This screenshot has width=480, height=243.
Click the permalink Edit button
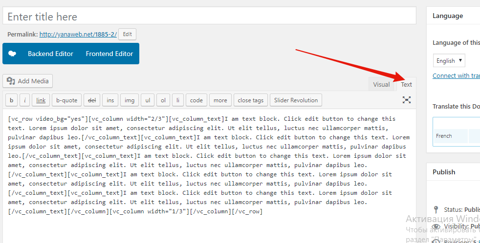pos(128,35)
